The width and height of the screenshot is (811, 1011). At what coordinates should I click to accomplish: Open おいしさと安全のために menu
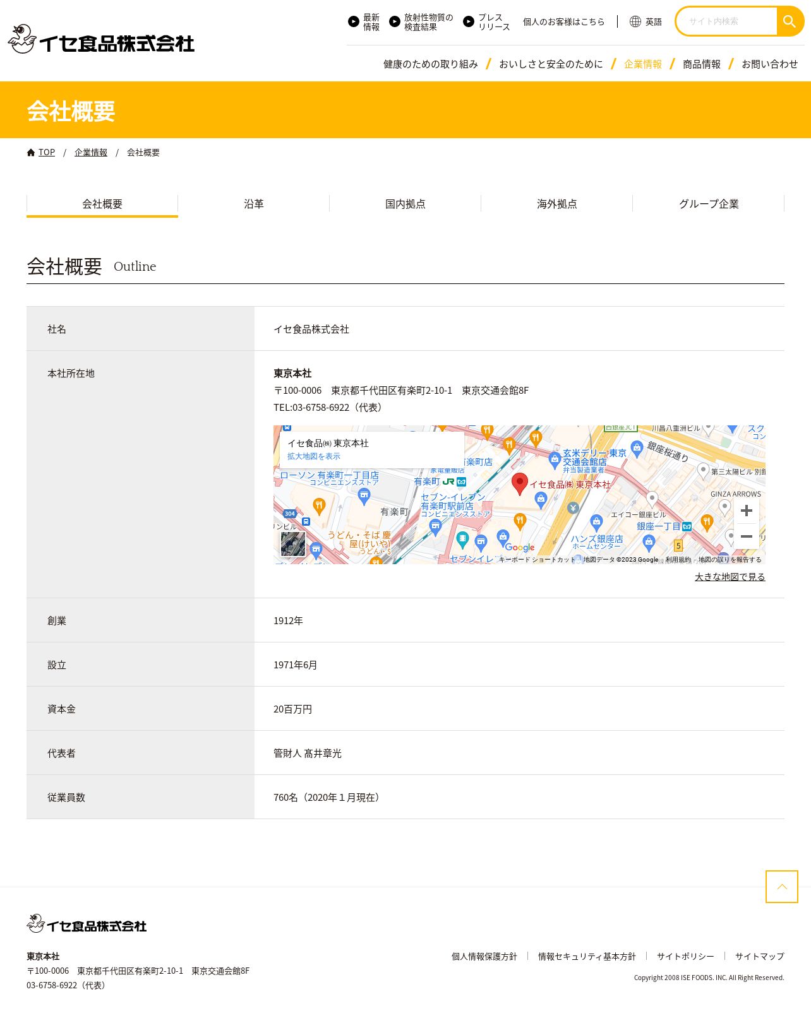[x=551, y=64]
